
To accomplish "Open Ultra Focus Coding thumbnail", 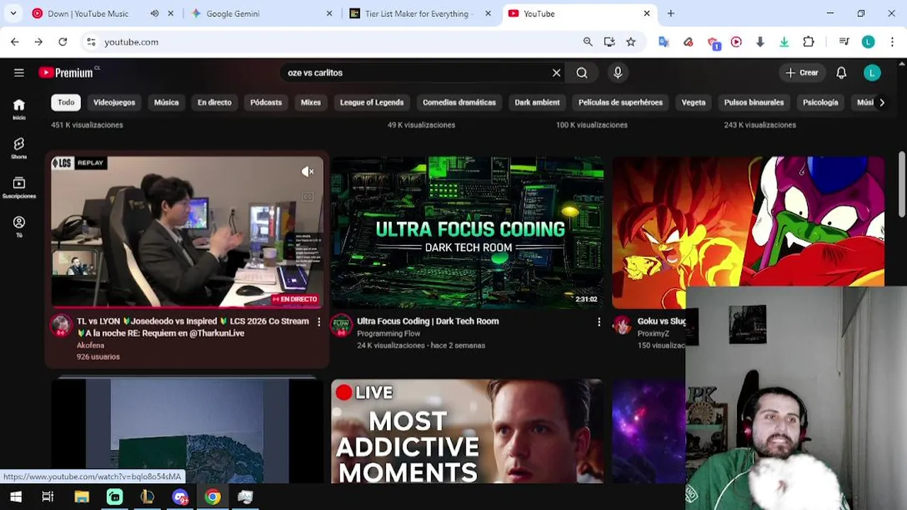I will pyautogui.click(x=468, y=232).
